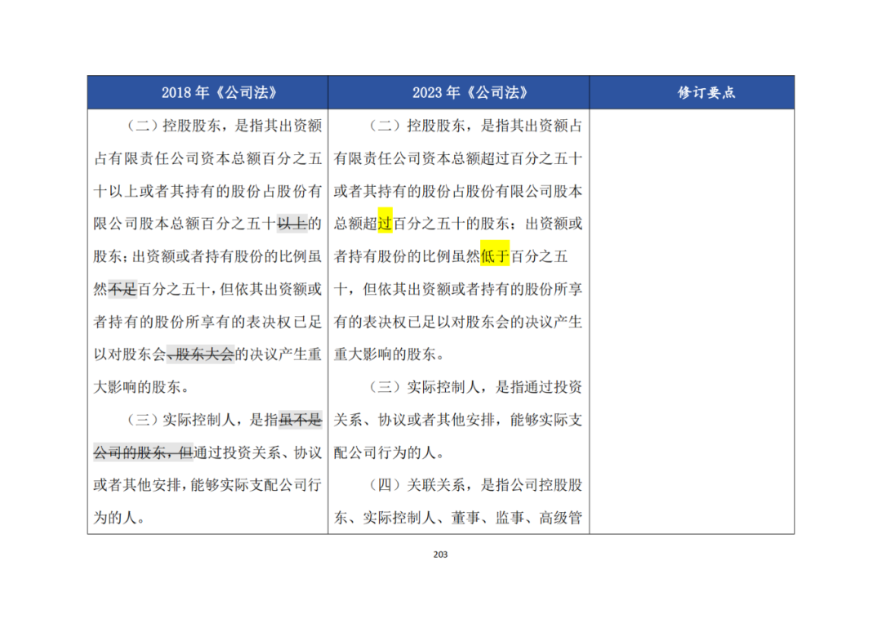Viewport: 882px width, 623px height.
Task: Click the line "有限责任公司资本总额超过百分之五十"
Action: coord(458,158)
